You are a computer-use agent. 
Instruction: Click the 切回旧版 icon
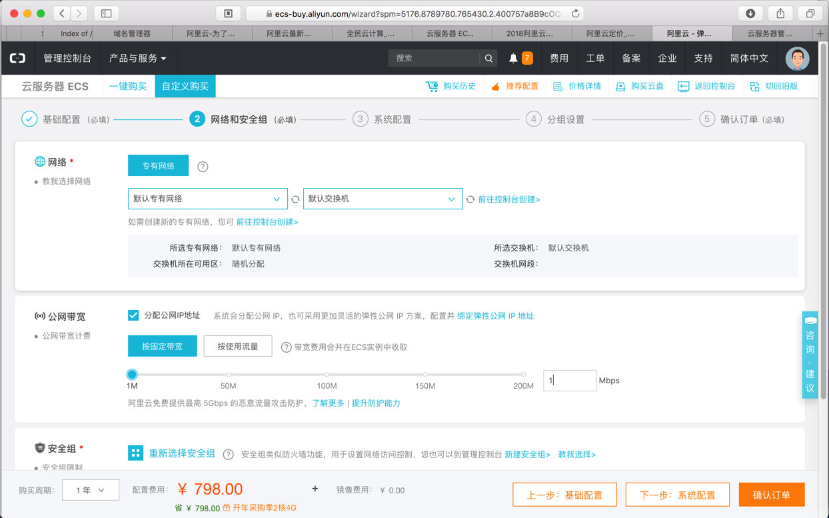[754, 87]
